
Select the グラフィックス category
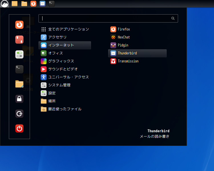pos(65,61)
